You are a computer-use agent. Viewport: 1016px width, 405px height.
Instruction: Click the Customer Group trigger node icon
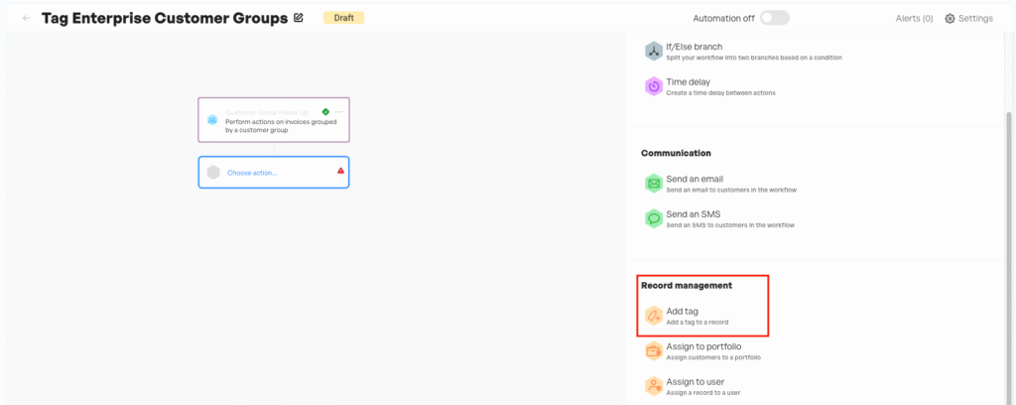[x=212, y=119]
